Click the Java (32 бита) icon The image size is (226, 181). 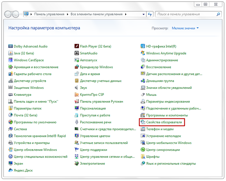click(x=10, y=53)
